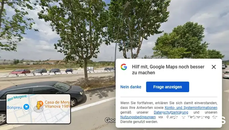Click the red parked car
This screenshot has width=229, height=130.
pos(21,72)
